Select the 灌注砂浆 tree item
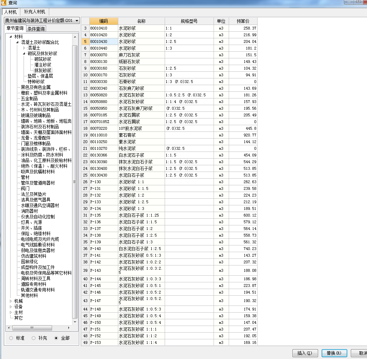The width and height of the screenshot is (367, 359). (43, 65)
